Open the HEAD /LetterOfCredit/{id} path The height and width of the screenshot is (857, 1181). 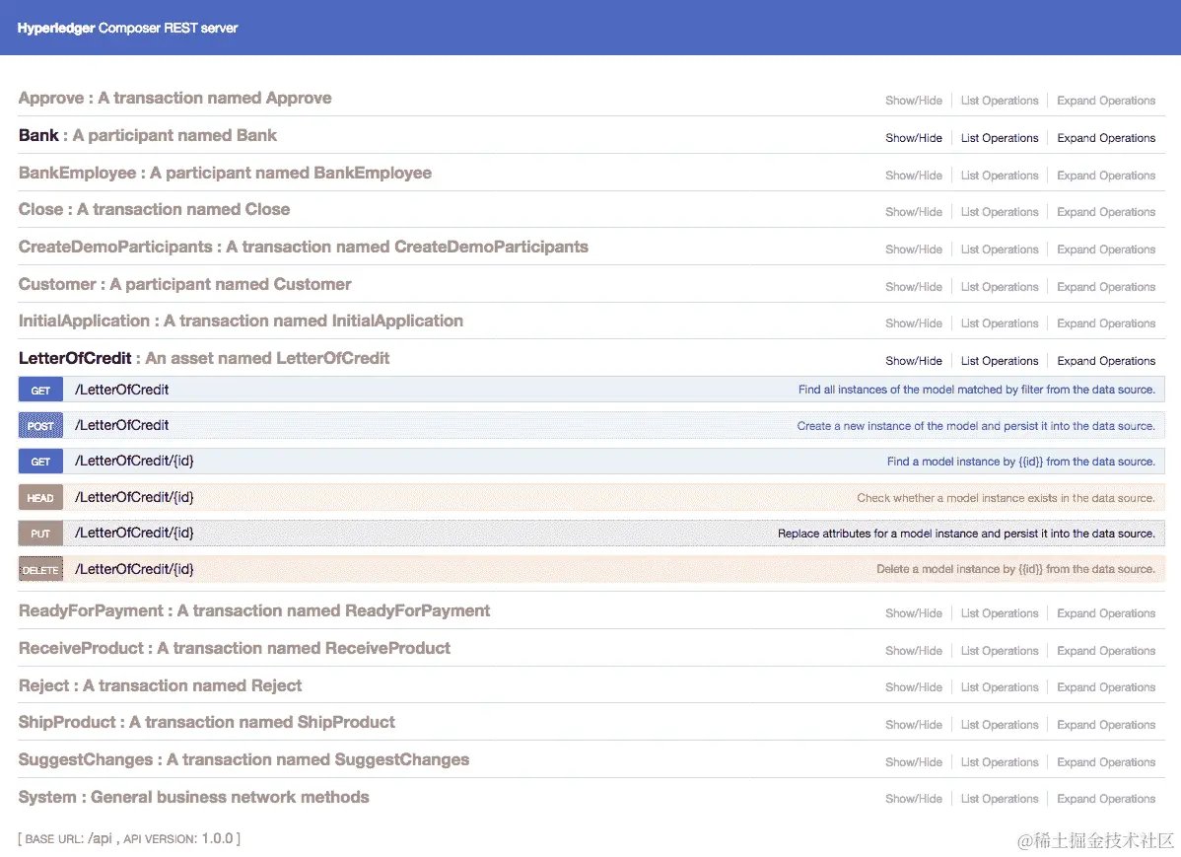point(134,497)
